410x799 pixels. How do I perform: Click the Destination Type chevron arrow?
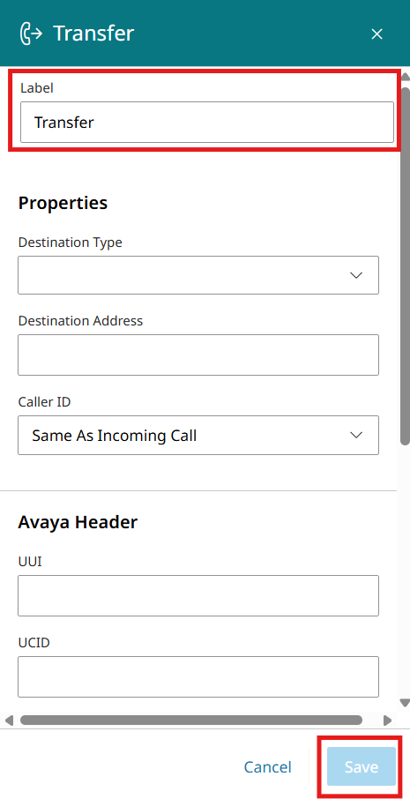356,275
